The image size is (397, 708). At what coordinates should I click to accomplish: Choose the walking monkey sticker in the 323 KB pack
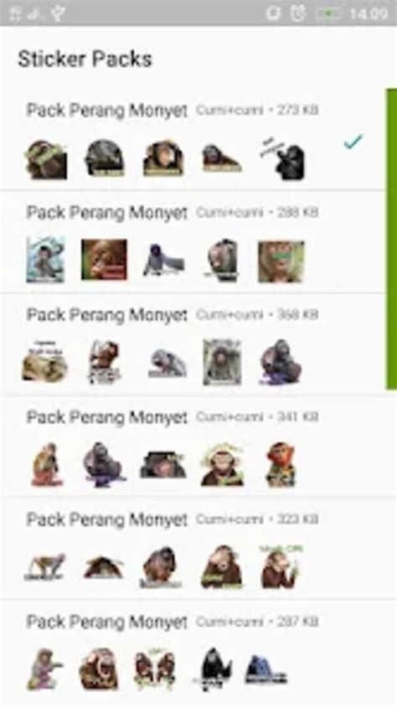click(44, 567)
